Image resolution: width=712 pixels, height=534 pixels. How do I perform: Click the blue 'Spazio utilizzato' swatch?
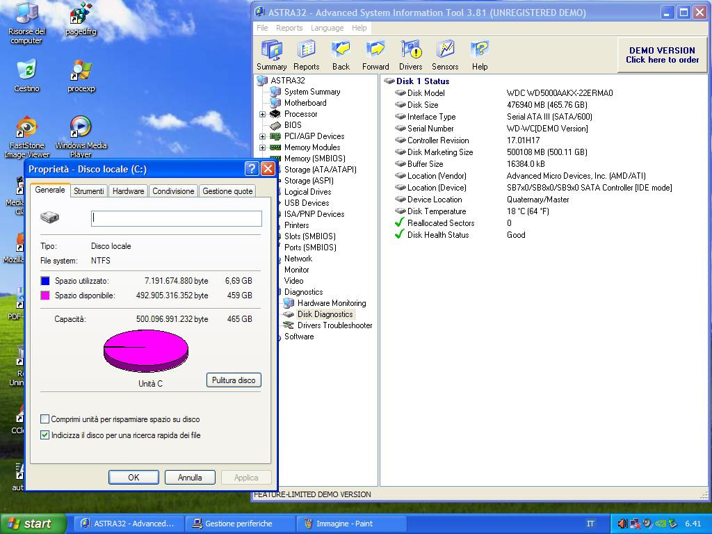coord(45,281)
